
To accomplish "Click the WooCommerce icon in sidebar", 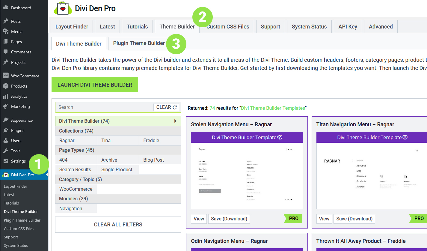I will [x=6, y=76].
